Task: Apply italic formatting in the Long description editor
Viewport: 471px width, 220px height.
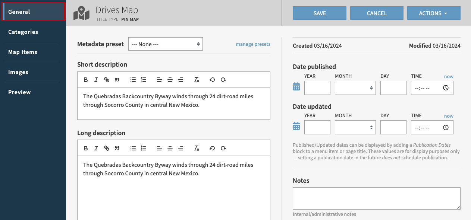Action: [x=96, y=148]
